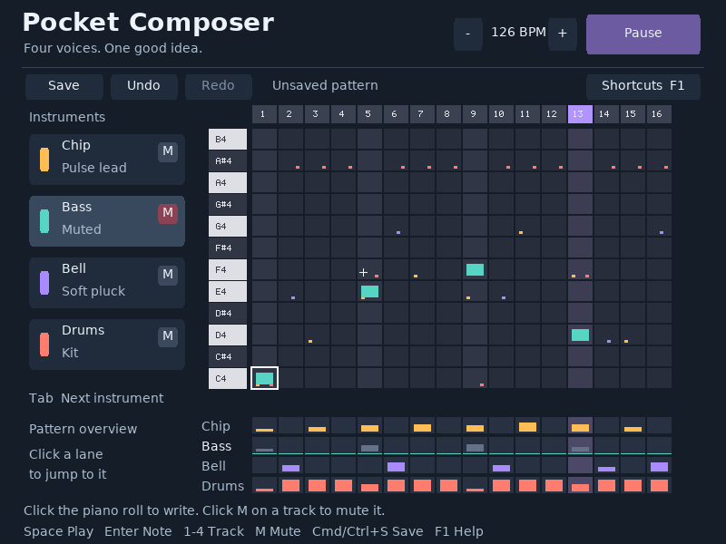Screen dimensions: 726x544
Task: Click the G4 piano key
Action: point(228,226)
